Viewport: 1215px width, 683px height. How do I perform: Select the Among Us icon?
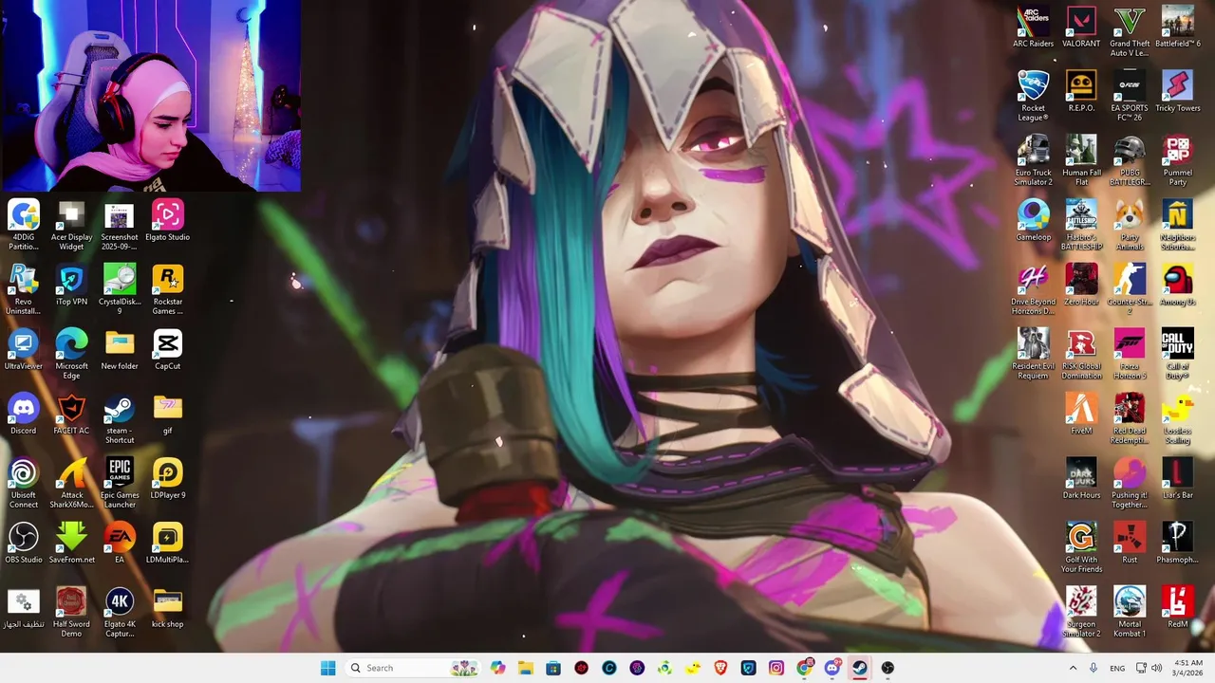click(1178, 286)
